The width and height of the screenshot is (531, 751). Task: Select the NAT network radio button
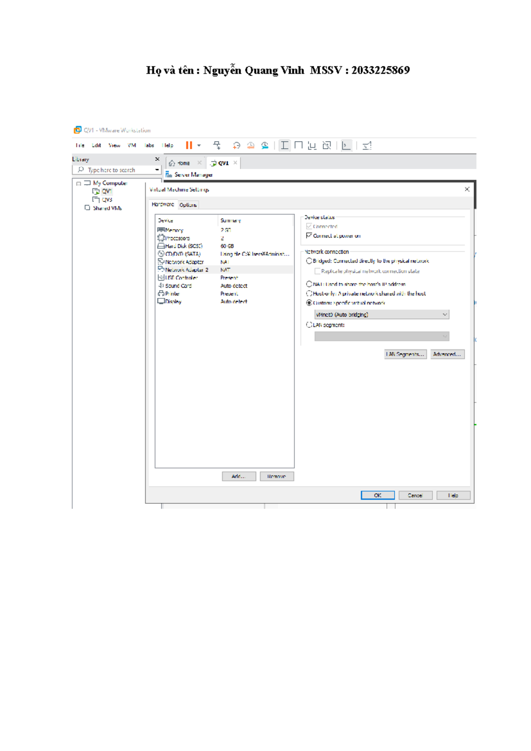[x=309, y=284]
